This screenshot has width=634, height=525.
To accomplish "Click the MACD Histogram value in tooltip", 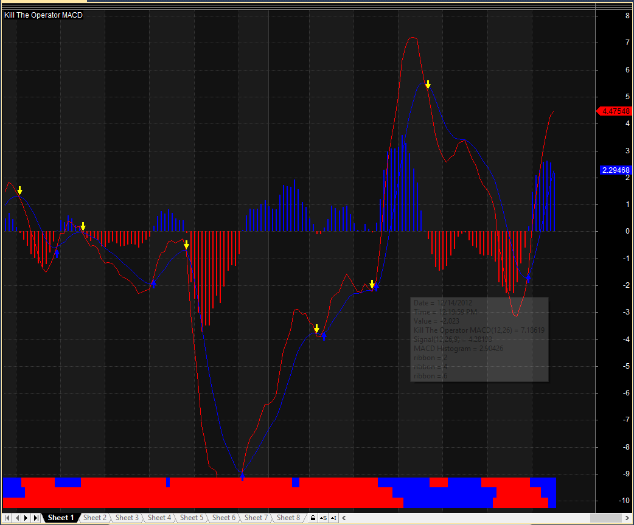I will [x=459, y=349].
